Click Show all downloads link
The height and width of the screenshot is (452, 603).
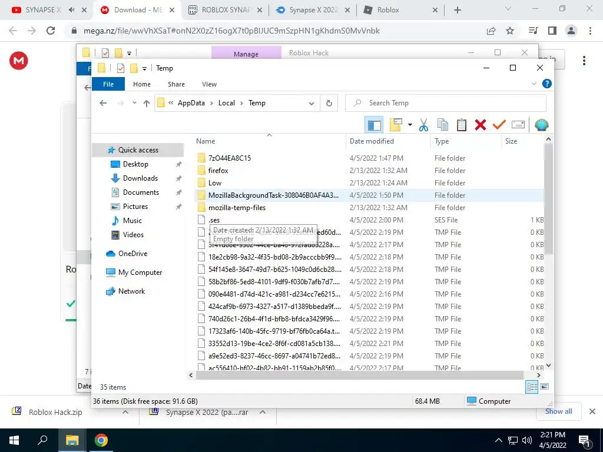(x=558, y=411)
